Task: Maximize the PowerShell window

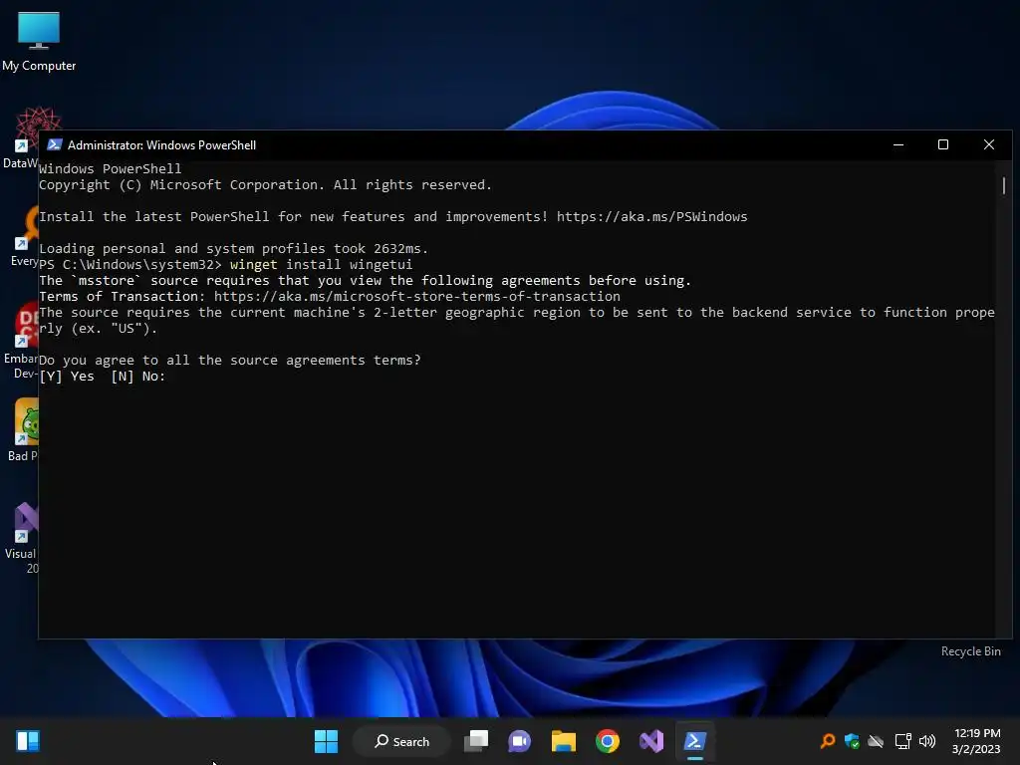Action: pyautogui.click(x=943, y=144)
